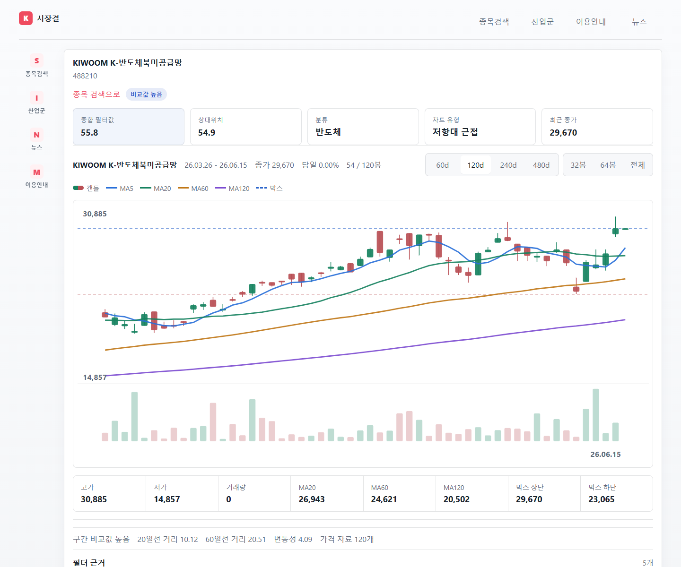Show 전체 candle range

pos(637,165)
